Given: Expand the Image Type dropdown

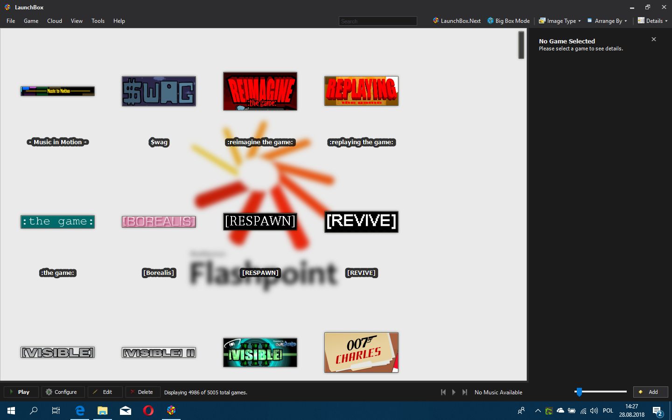Looking at the screenshot, I should point(560,21).
